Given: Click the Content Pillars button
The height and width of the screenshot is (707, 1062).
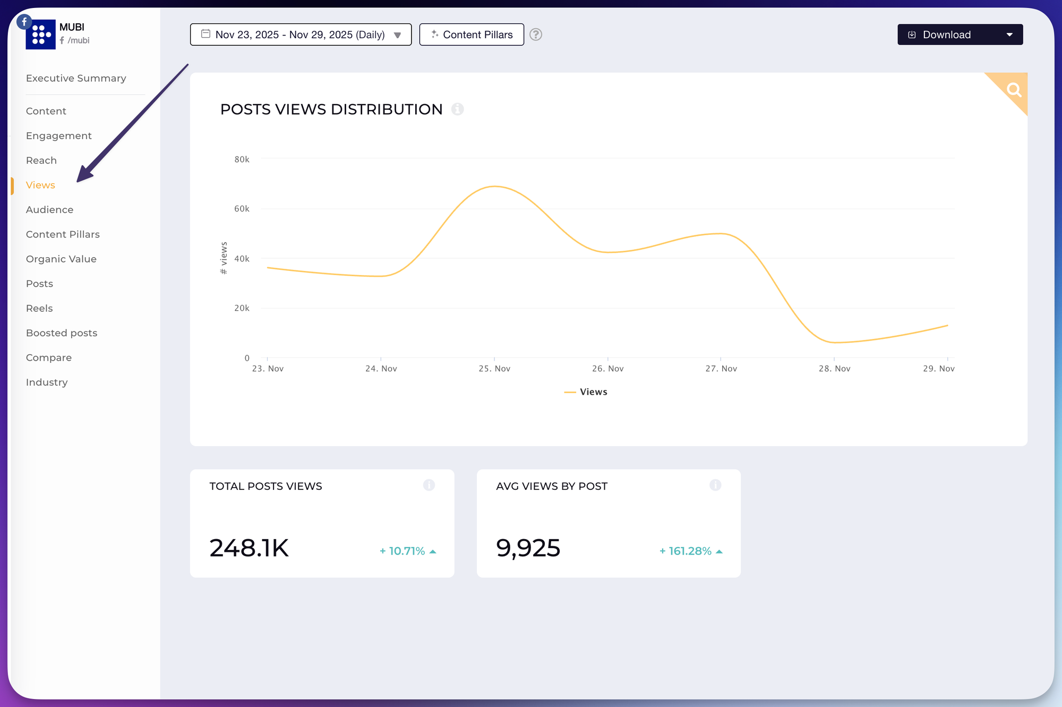Looking at the screenshot, I should click(472, 34).
